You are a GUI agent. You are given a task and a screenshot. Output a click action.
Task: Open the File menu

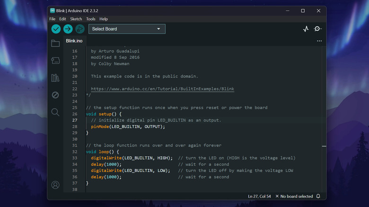[x=53, y=19]
